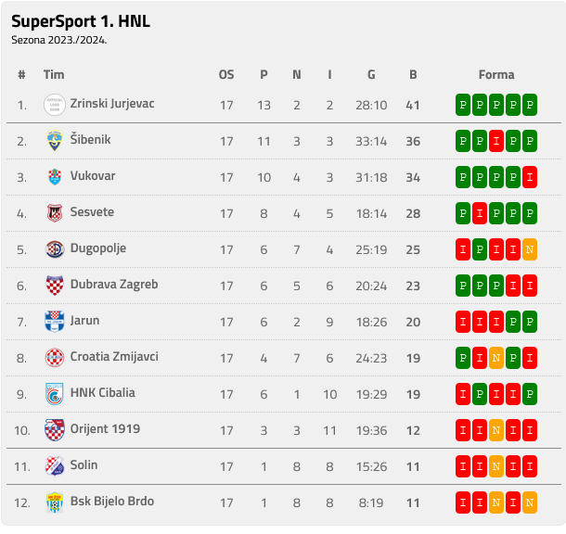
Task: Click the OS column header
Action: (226, 75)
